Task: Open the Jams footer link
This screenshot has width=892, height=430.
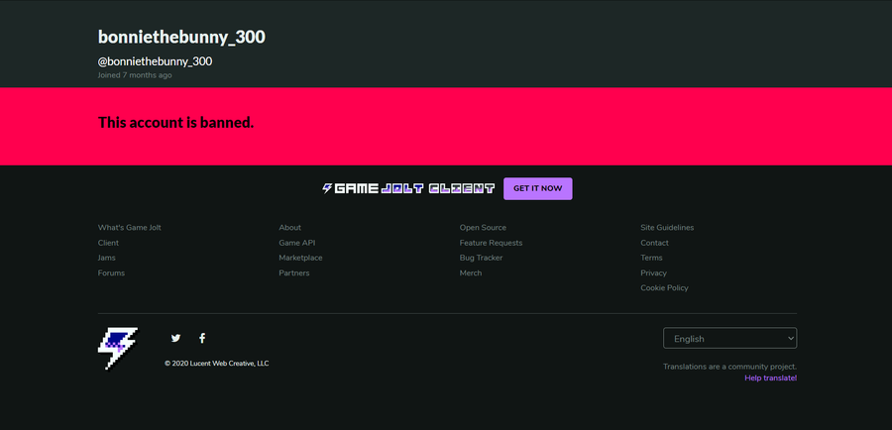Action: (x=106, y=258)
